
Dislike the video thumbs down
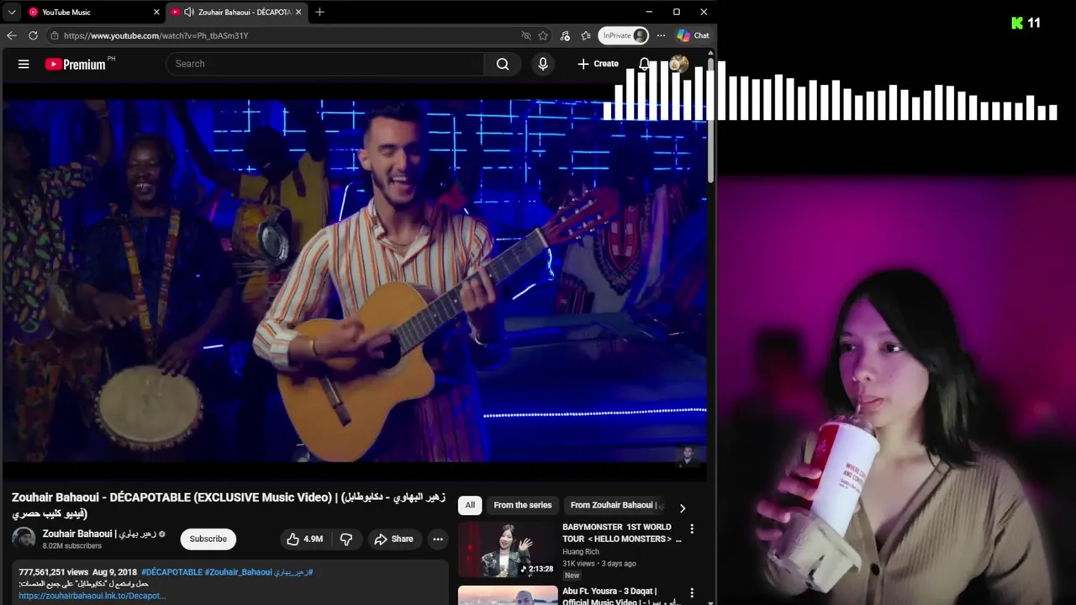point(346,539)
